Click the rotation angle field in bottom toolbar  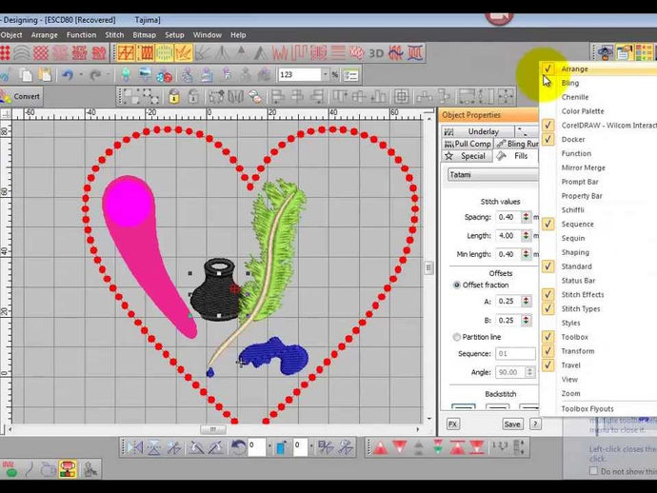point(257,447)
